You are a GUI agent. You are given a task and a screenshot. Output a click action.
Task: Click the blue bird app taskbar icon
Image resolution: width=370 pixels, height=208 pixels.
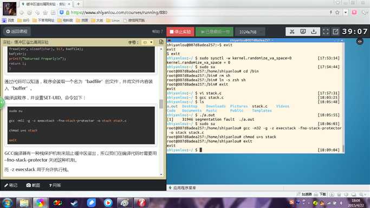point(92,203)
